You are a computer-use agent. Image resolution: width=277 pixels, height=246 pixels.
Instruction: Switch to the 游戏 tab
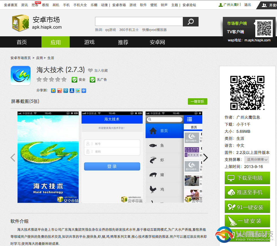89,42
